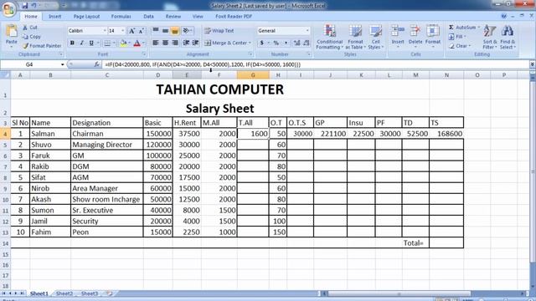Click Wrap Text button
The width and height of the screenshot is (536, 301).
pos(219,31)
